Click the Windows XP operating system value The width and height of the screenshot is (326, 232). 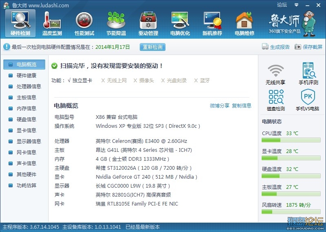(x=148, y=126)
